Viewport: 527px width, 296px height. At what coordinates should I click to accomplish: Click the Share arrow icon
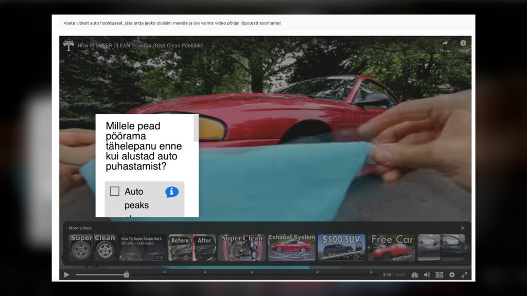[x=445, y=44]
